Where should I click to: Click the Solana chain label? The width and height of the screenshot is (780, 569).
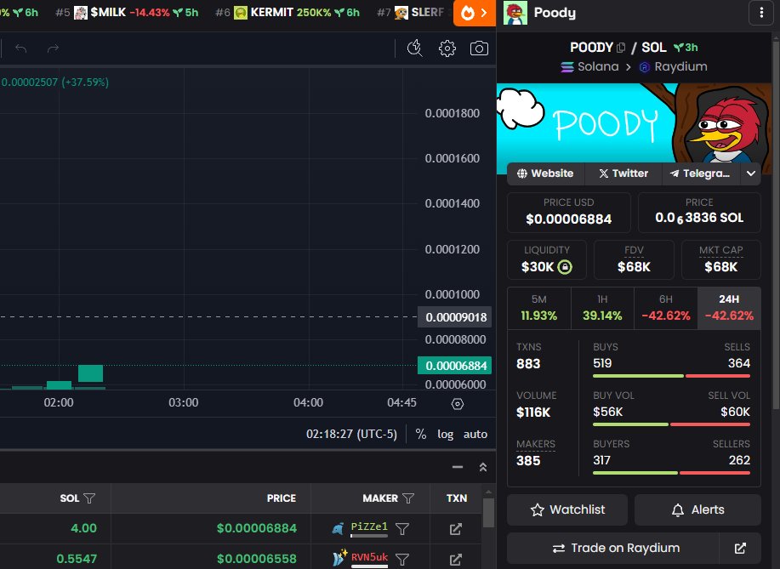coord(590,66)
